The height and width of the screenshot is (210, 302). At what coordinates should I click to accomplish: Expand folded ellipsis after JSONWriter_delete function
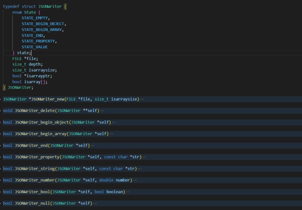(x=102, y=111)
